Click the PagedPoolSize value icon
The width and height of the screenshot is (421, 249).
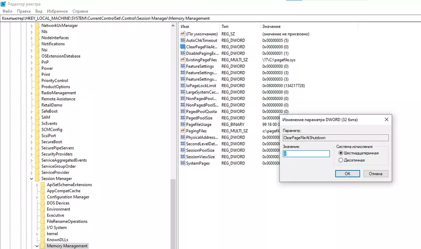(x=182, y=117)
